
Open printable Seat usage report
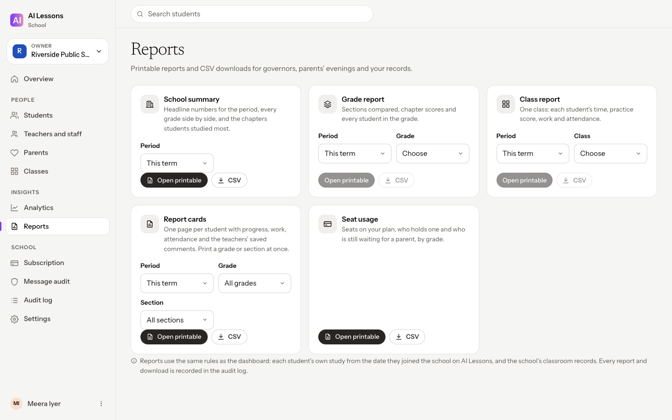(x=352, y=337)
